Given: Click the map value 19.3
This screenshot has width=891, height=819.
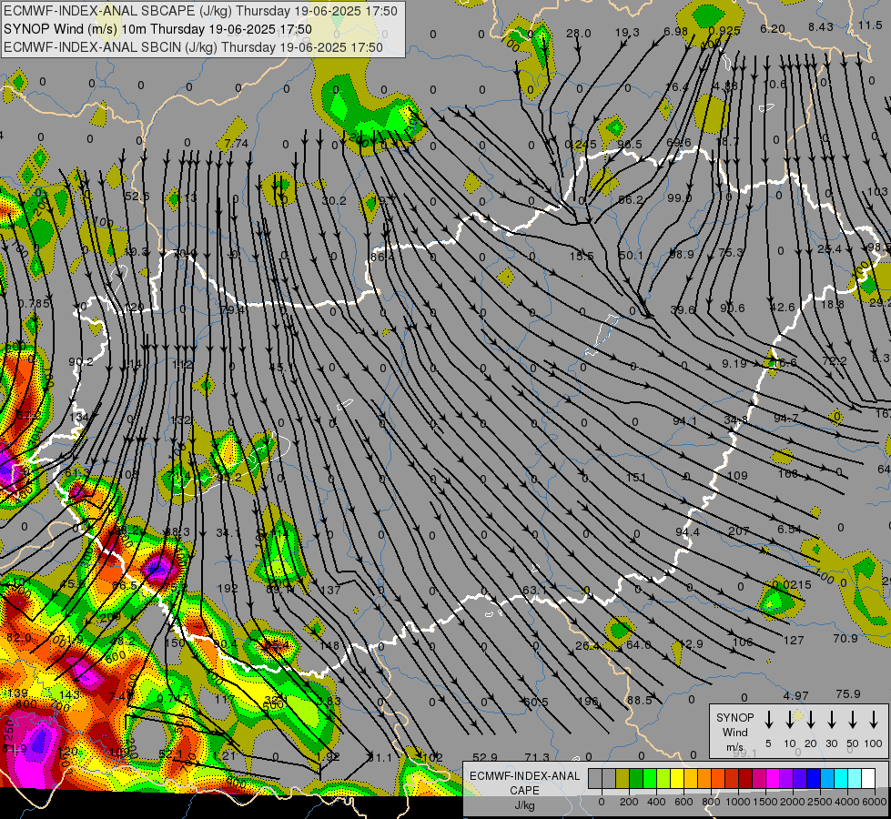Looking at the screenshot, I should click(627, 33).
